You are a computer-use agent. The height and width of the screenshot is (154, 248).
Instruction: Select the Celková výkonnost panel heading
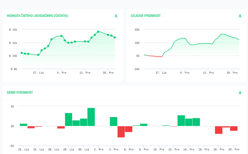[145, 16]
